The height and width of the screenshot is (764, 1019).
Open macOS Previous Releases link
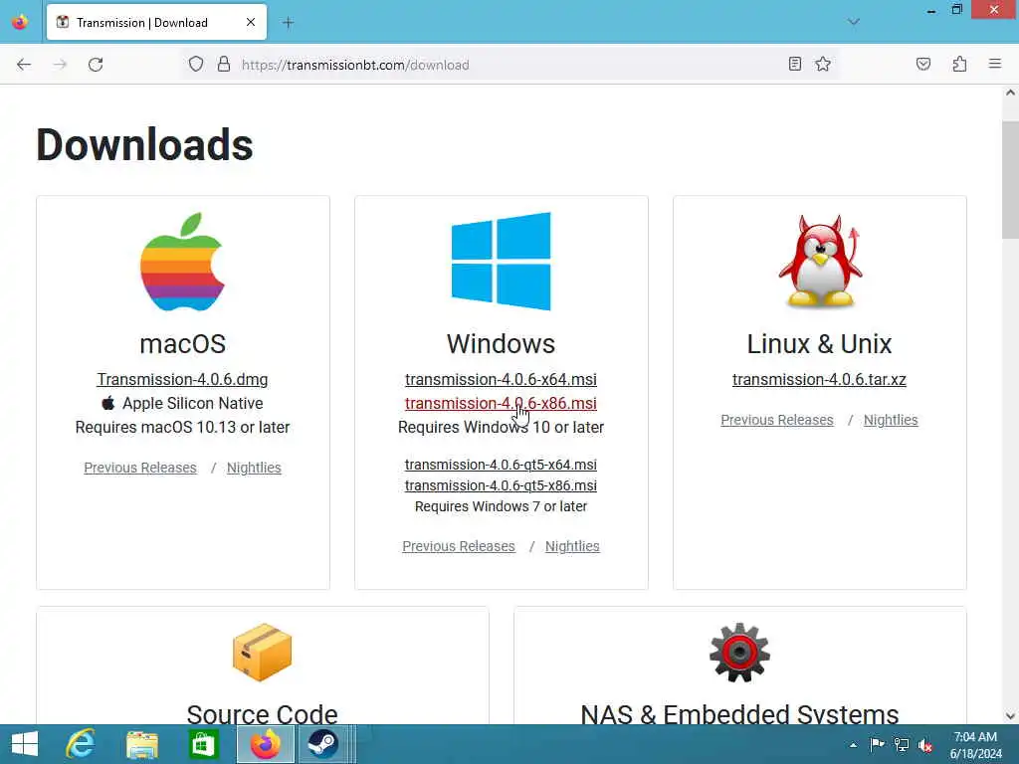(x=140, y=468)
